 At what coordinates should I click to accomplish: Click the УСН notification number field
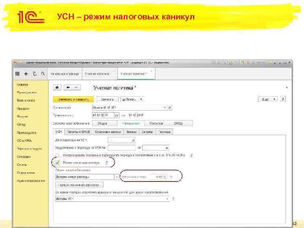[x=122, y=148]
